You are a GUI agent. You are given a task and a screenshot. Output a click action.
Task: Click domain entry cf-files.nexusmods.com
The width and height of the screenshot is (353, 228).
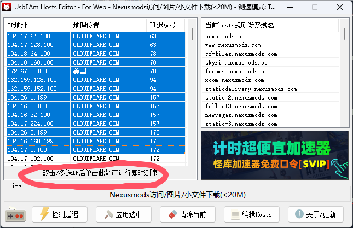270,54
